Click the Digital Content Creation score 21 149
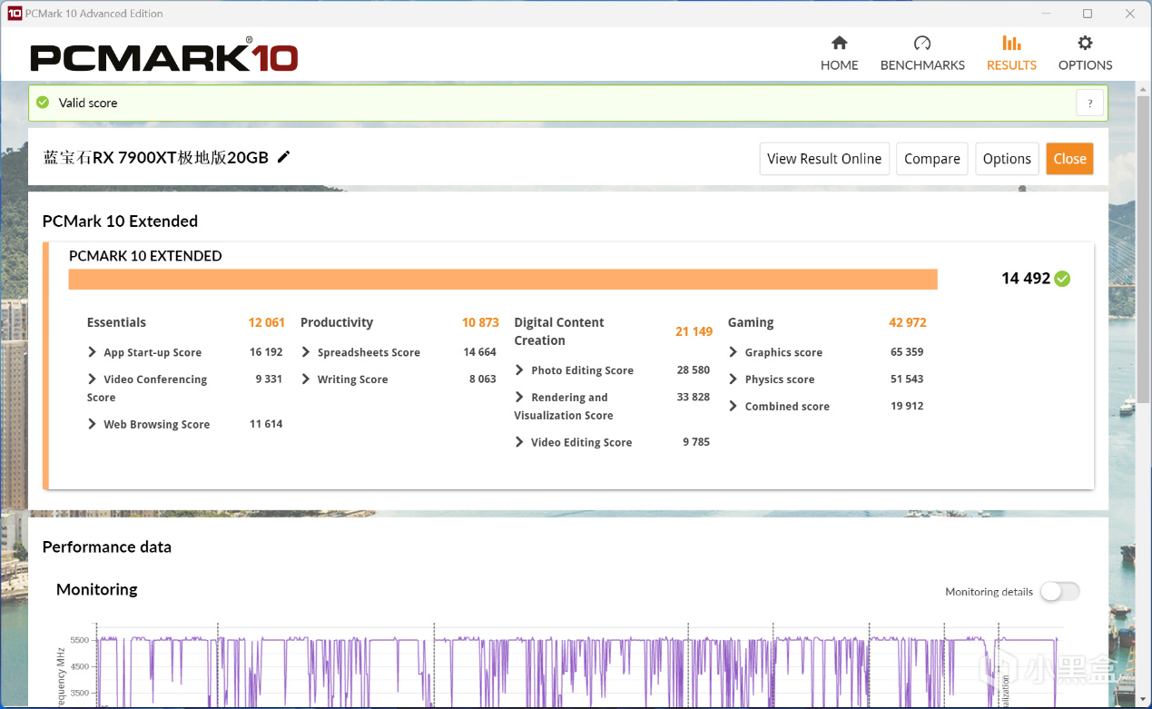 (x=694, y=331)
